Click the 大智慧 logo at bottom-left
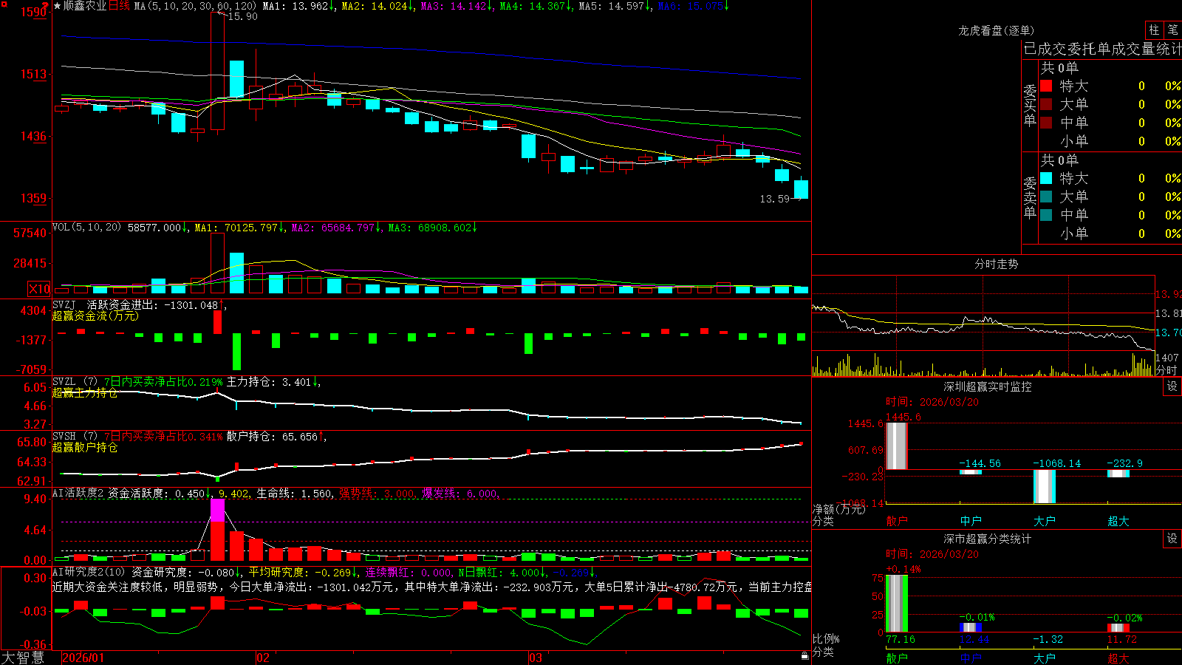This screenshot has height=665, width=1182. 23,658
